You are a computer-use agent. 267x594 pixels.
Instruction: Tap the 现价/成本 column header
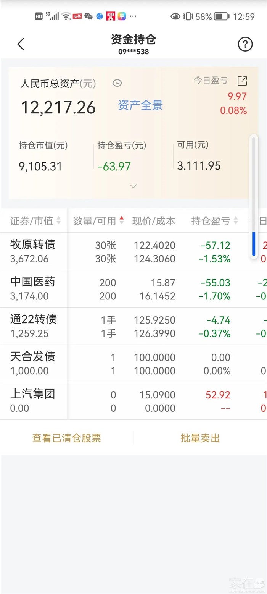[x=154, y=221]
